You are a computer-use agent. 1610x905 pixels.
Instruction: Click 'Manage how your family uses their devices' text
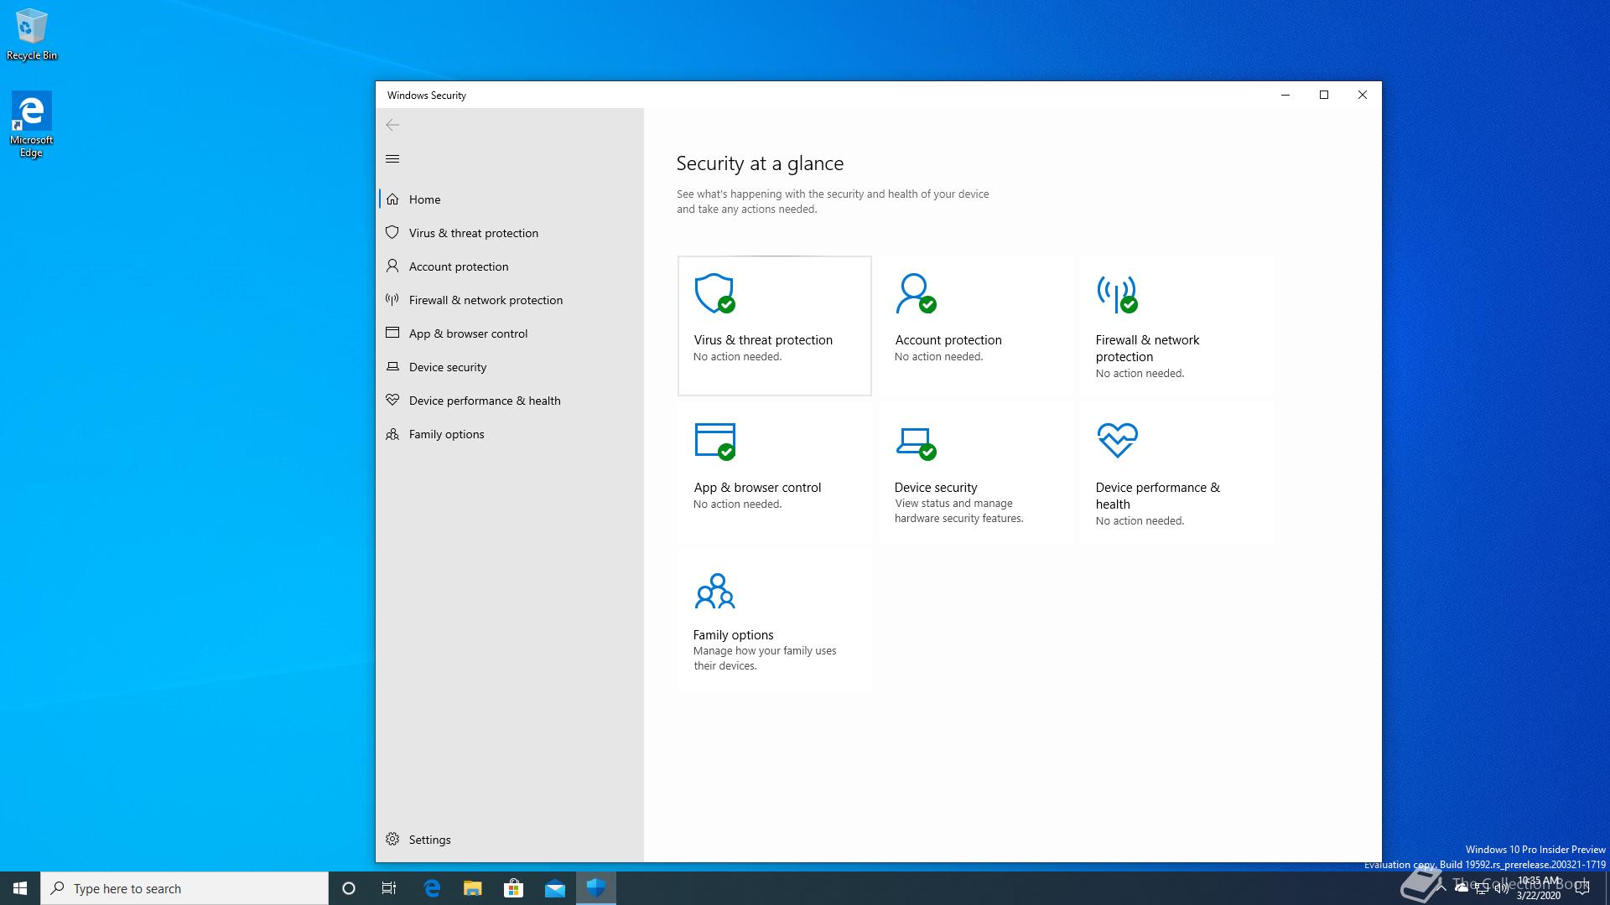tap(765, 659)
